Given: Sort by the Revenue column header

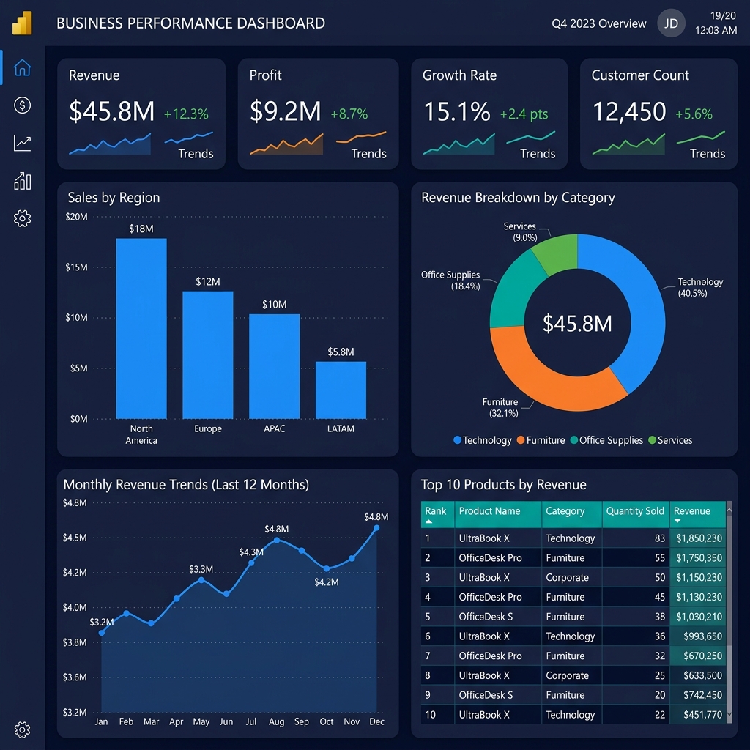Looking at the screenshot, I should pyautogui.click(x=698, y=515).
